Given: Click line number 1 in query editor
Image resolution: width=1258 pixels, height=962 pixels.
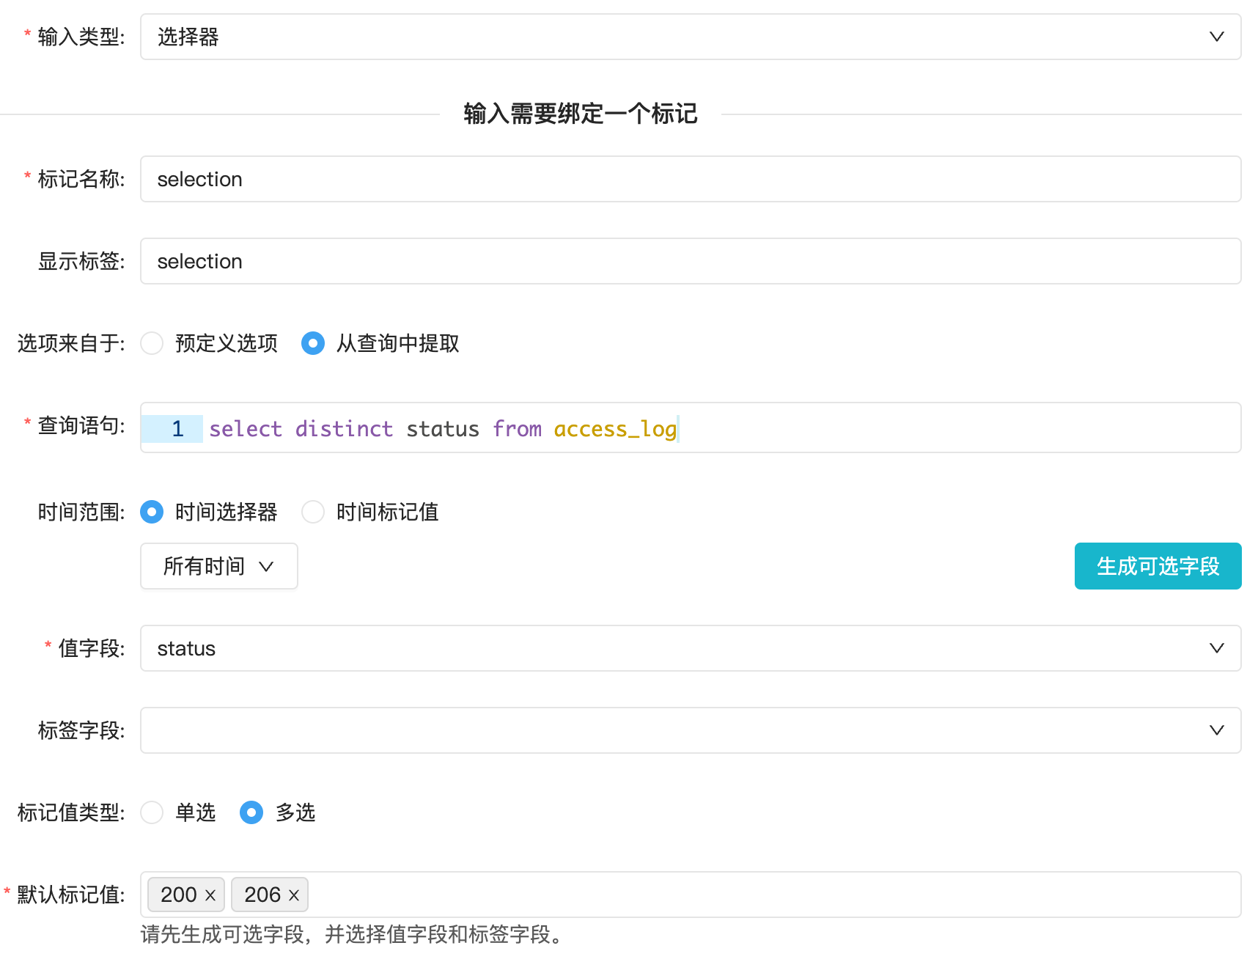Looking at the screenshot, I should click(x=177, y=429).
